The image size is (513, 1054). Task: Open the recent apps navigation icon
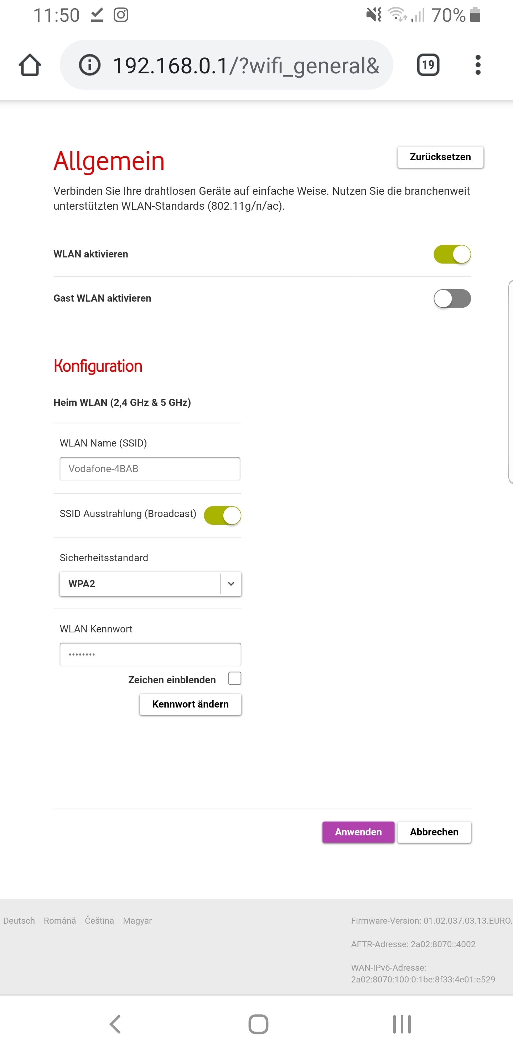[401, 1024]
